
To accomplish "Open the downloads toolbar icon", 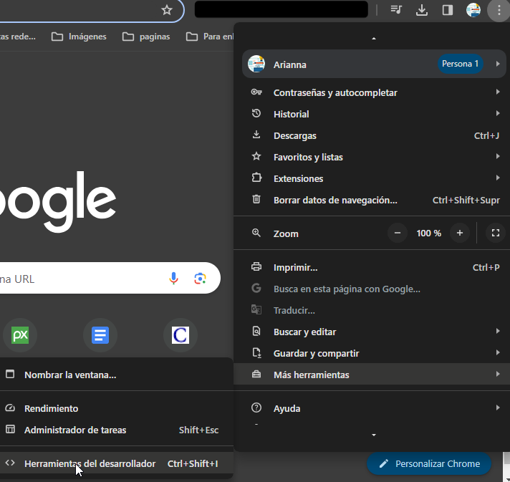I will tap(421, 10).
